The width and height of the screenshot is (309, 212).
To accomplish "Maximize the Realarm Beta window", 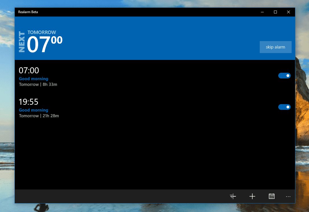I will pyautogui.click(x=275, y=12).
